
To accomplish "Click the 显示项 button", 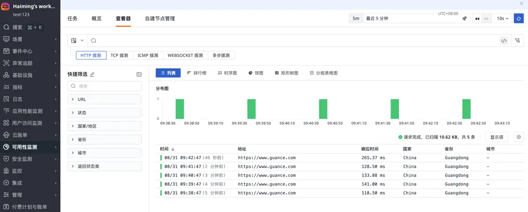I will pos(496,137).
